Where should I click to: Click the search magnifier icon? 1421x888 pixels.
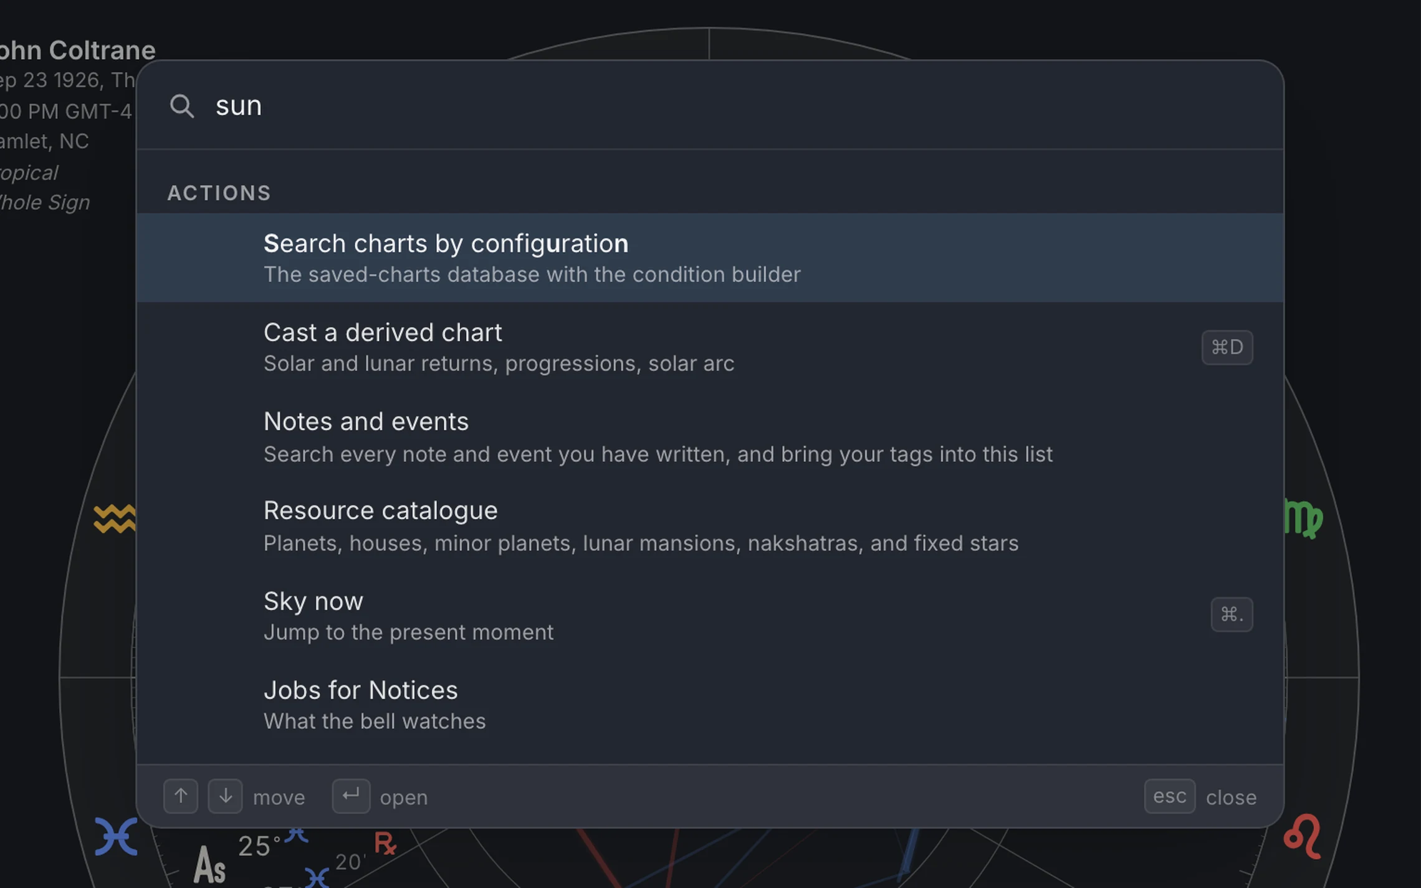tap(182, 106)
